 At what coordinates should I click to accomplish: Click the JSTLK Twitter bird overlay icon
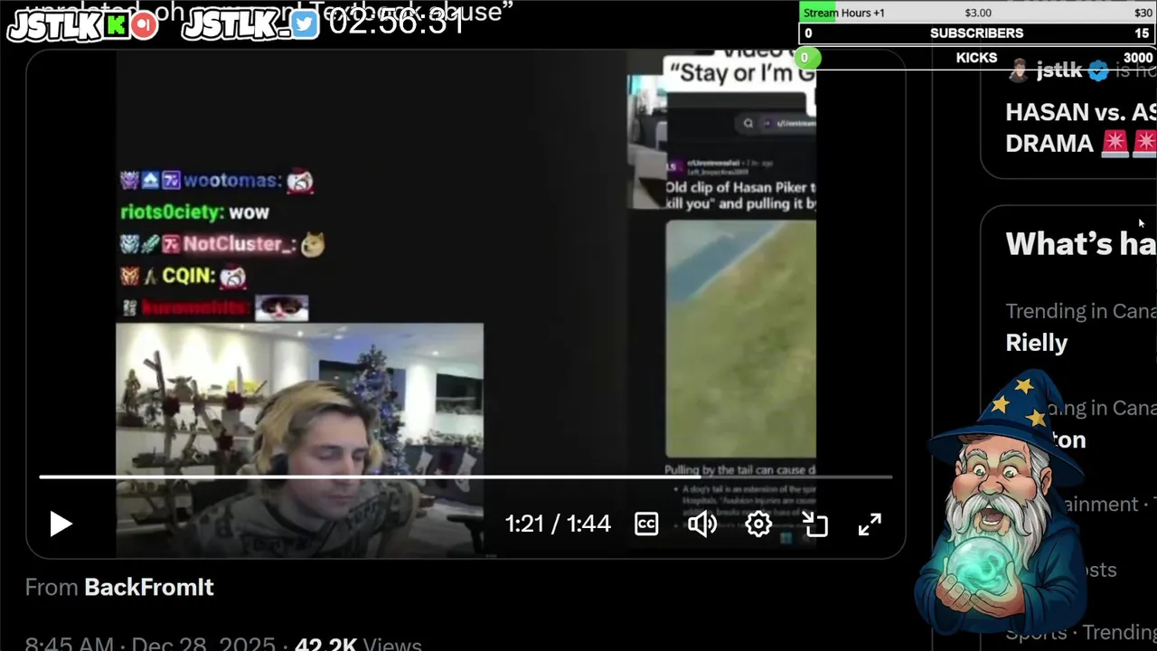point(305,24)
